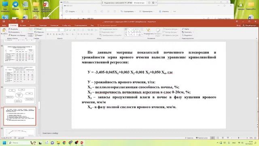Open the Layout (Макет) dropdown
The image size is (259, 146).
(x=39, y=29)
